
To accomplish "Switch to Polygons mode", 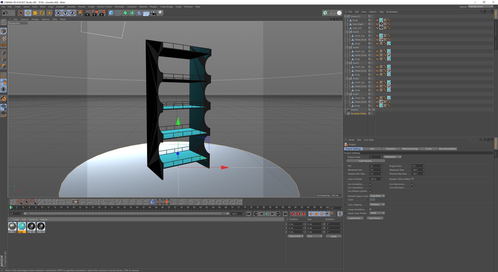I will tap(4, 67).
